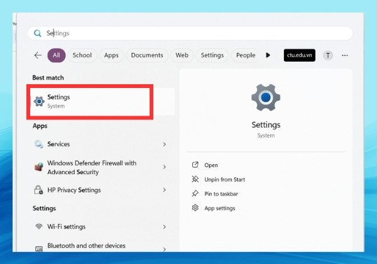Image resolution: width=377 pixels, height=264 pixels.
Task: Click the gear icon in Best match
Action: (x=39, y=101)
